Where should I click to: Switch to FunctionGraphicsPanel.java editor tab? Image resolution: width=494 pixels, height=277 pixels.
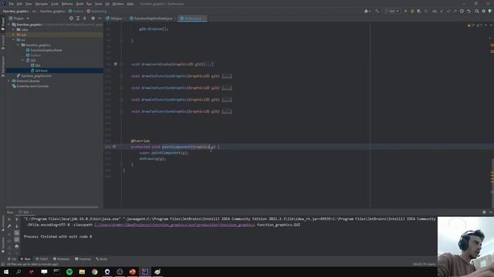(151, 18)
